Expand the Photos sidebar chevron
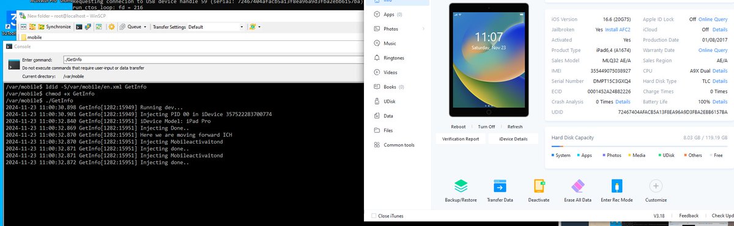This screenshot has width=734, height=226. [423, 29]
